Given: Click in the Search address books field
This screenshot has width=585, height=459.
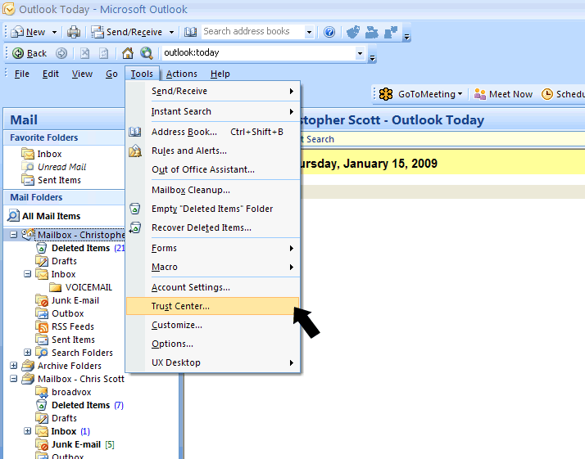Looking at the screenshot, I should click(x=253, y=32).
